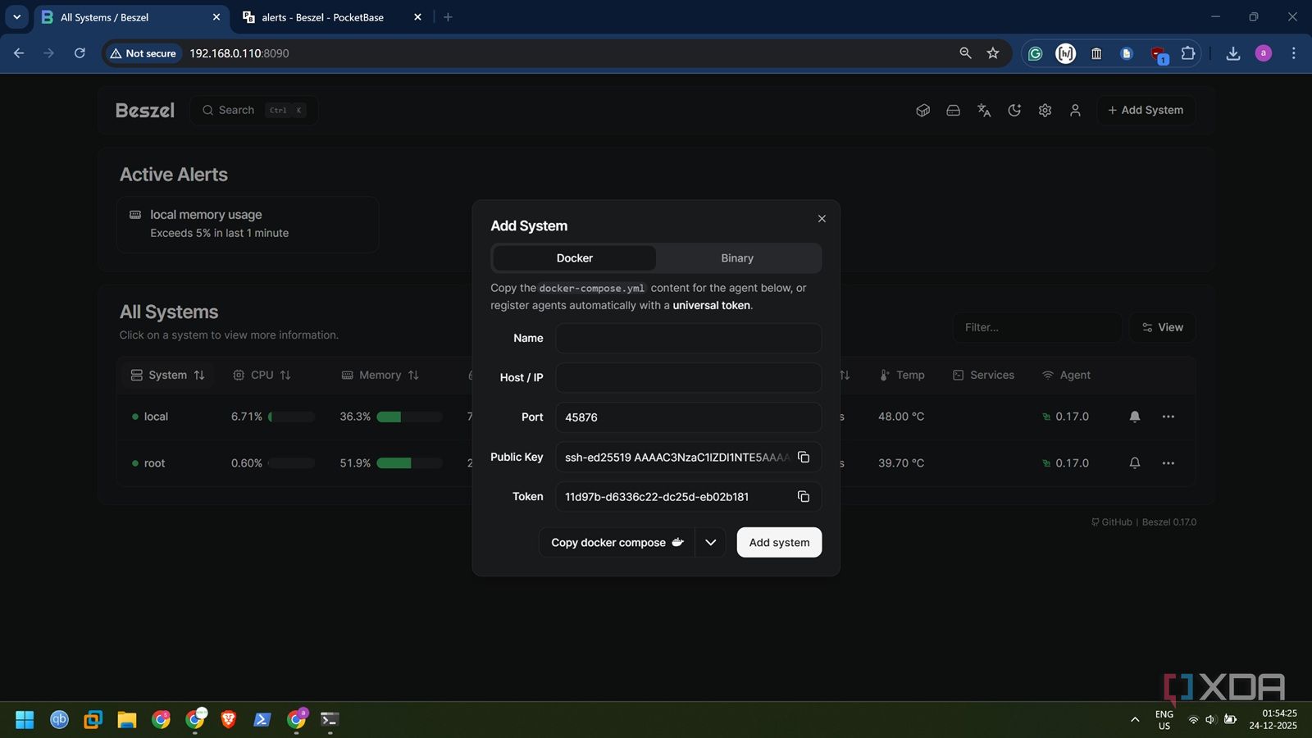Toggle alerts bell for local system
The height and width of the screenshot is (738, 1312).
click(x=1135, y=417)
